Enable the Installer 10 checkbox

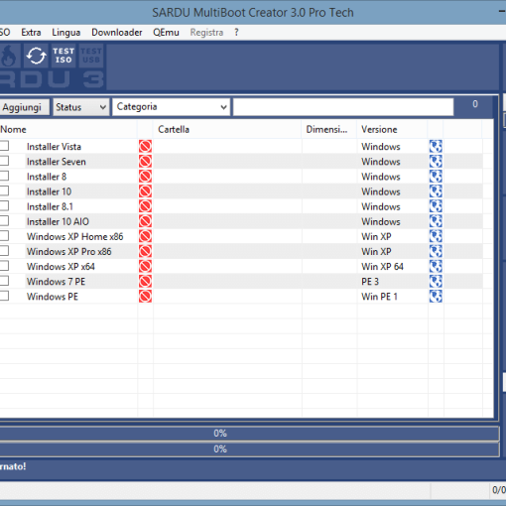pos(4,190)
